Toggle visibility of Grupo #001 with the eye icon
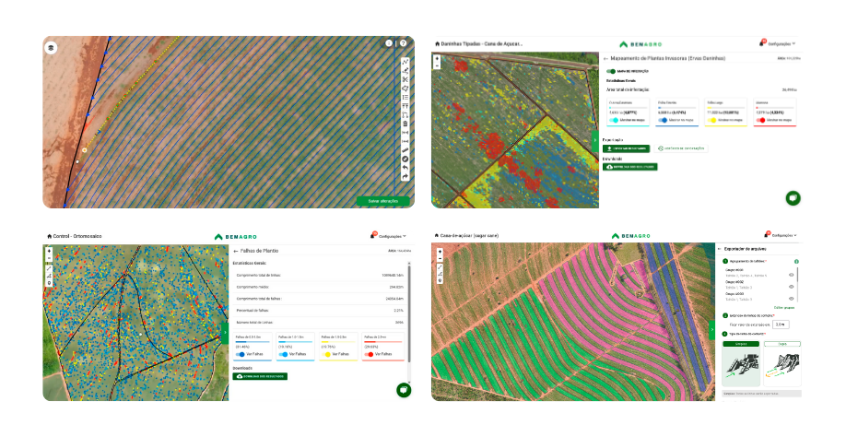The image size is (846, 437). 791,275
